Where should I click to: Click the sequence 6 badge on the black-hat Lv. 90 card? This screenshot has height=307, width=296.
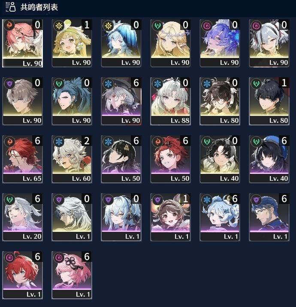tap(136, 83)
